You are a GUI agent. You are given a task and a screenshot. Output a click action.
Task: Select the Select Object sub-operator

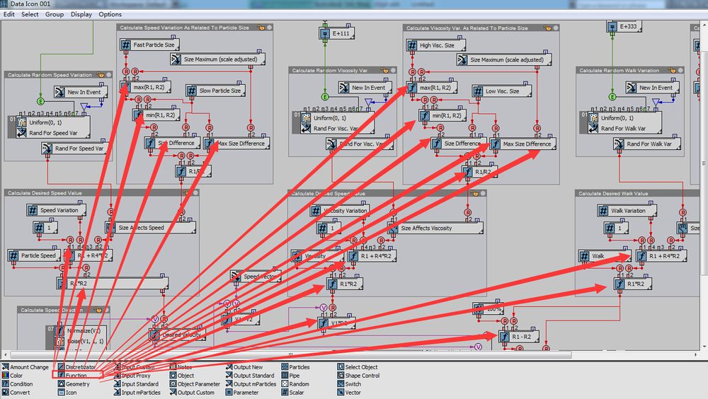tap(358, 367)
